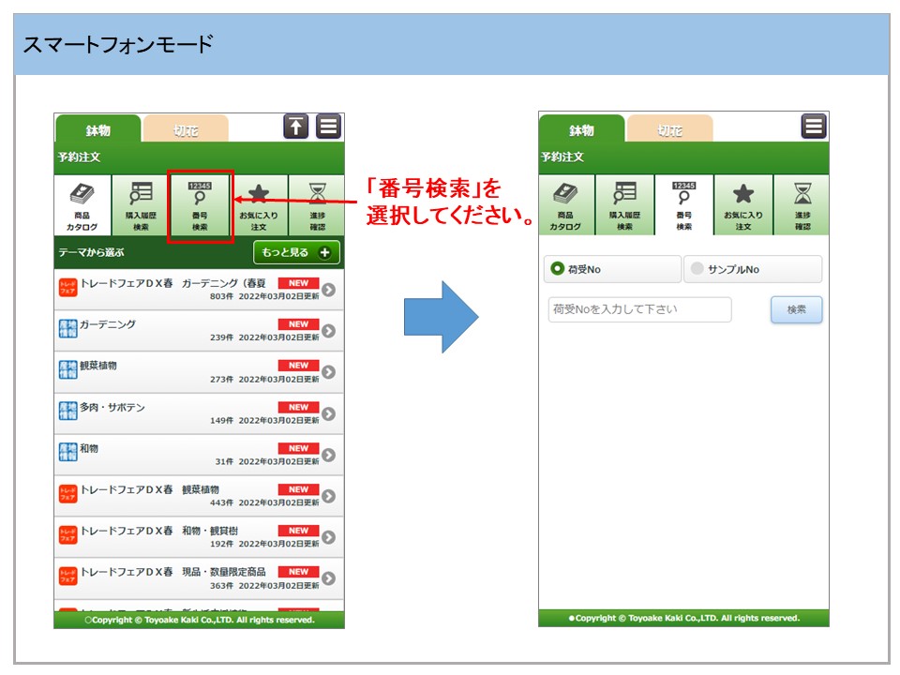
Task: Expand ガーデニング row arrow
Action: (328, 331)
